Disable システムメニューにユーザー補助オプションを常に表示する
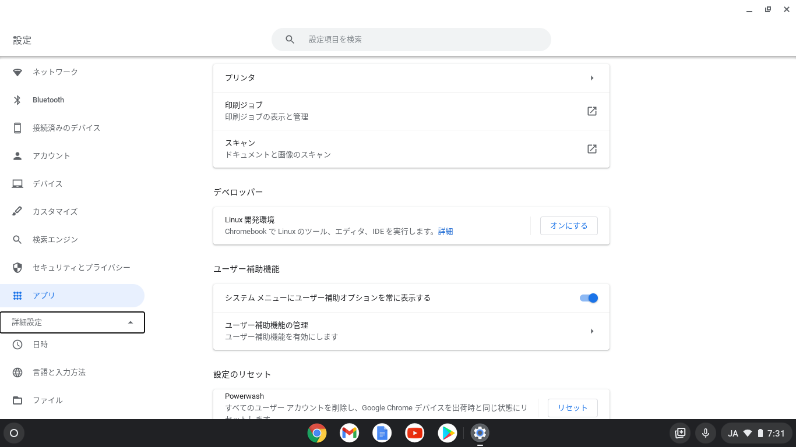Screen dimensions: 796x447 [x=589, y=297]
